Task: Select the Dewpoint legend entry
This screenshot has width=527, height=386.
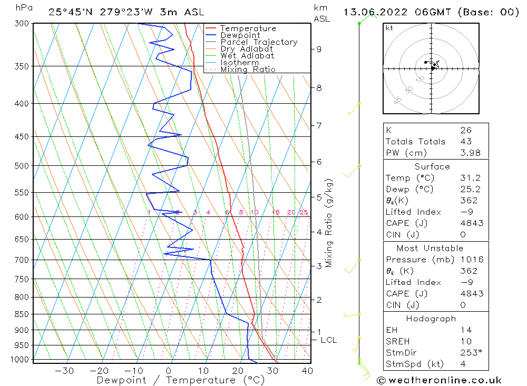Action: [x=240, y=35]
